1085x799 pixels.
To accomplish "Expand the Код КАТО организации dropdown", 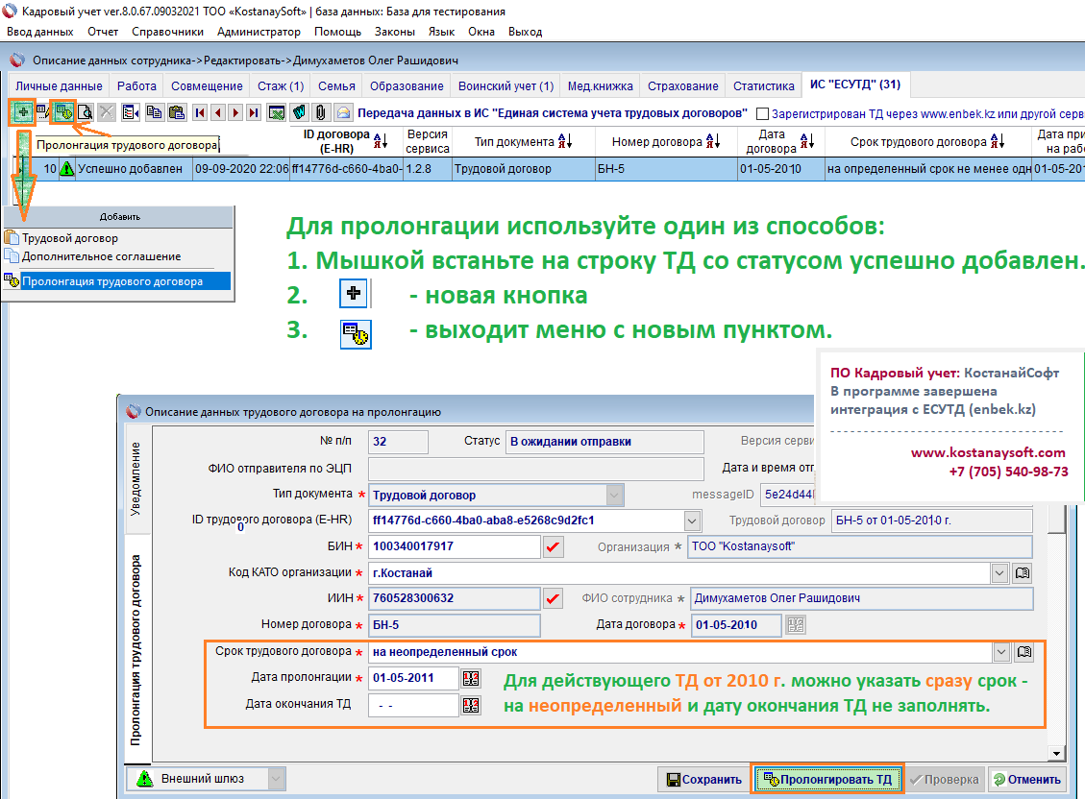I will pyautogui.click(x=999, y=573).
